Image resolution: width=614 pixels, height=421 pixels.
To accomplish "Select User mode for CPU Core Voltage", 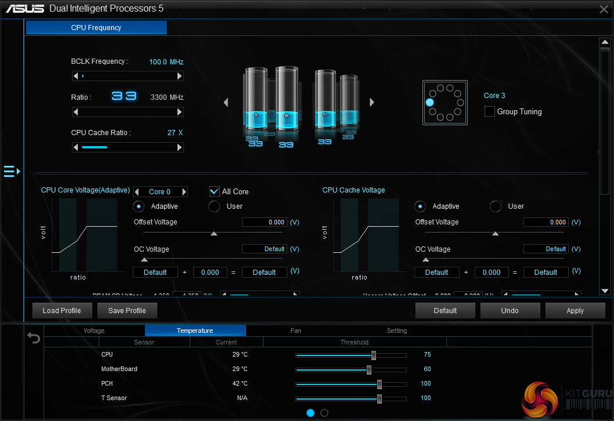I will pos(214,206).
